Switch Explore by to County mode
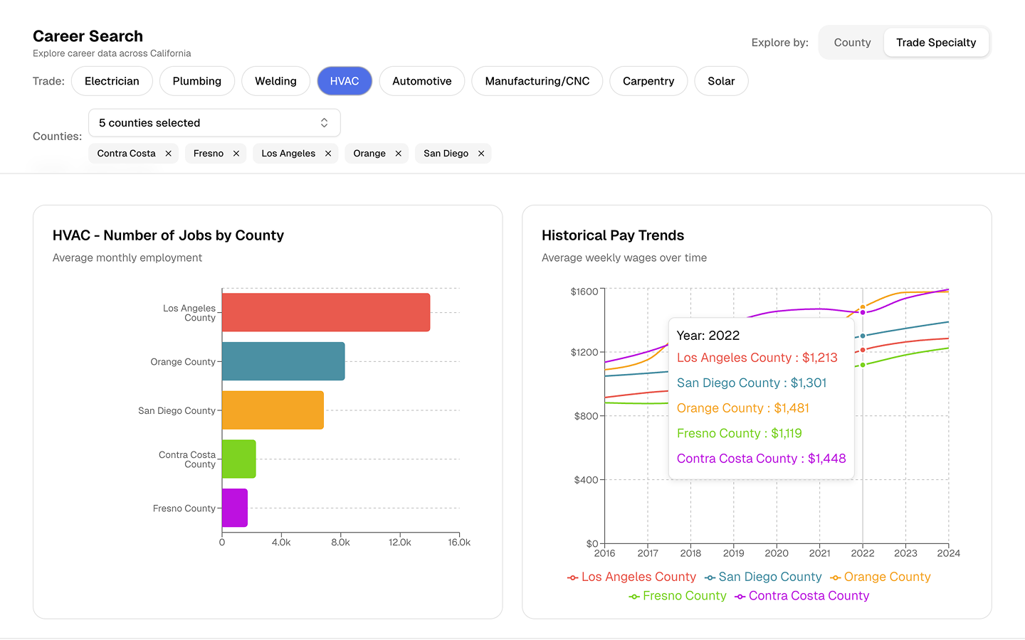The image size is (1025, 640). [x=851, y=42]
